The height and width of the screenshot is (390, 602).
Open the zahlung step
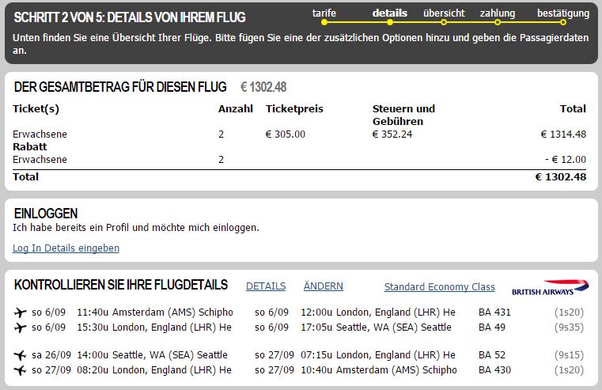497,14
